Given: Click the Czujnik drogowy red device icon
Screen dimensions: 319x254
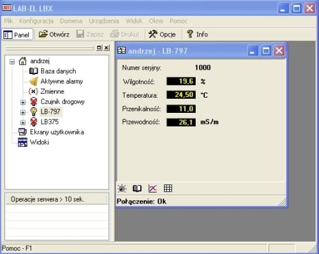Looking at the screenshot, I should coord(34,101).
